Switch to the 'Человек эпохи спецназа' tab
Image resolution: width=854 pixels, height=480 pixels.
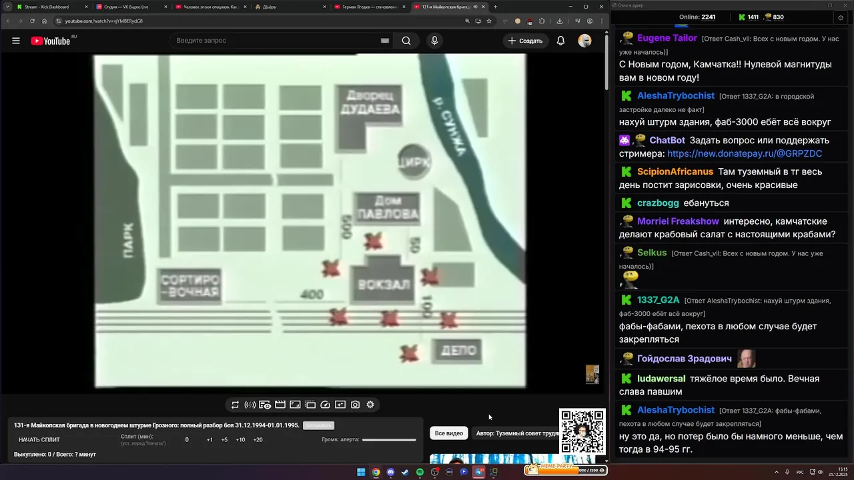pyautogui.click(x=210, y=7)
